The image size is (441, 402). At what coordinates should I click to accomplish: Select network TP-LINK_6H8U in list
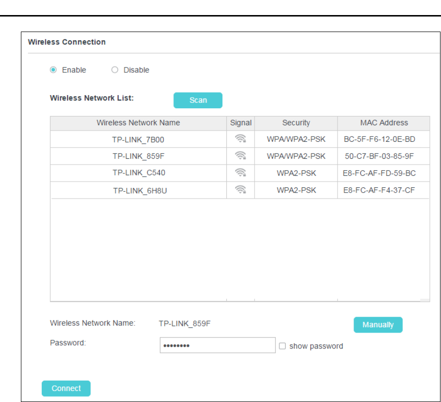[x=140, y=191]
